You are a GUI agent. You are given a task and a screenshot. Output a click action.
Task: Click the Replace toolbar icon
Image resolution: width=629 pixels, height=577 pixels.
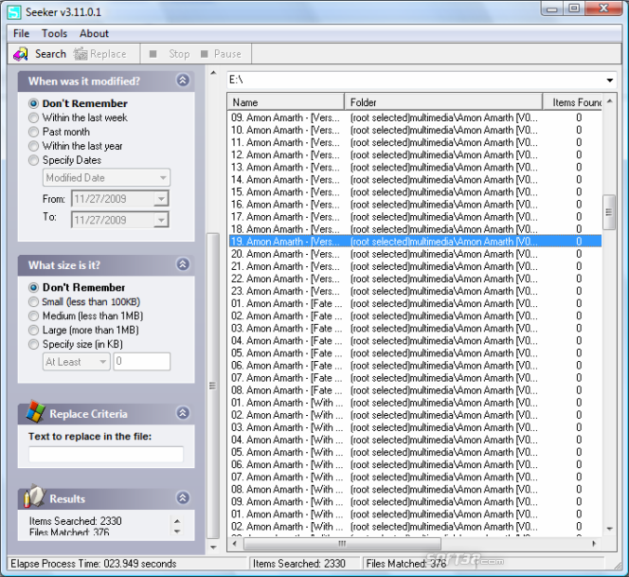(x=81, y=54)
